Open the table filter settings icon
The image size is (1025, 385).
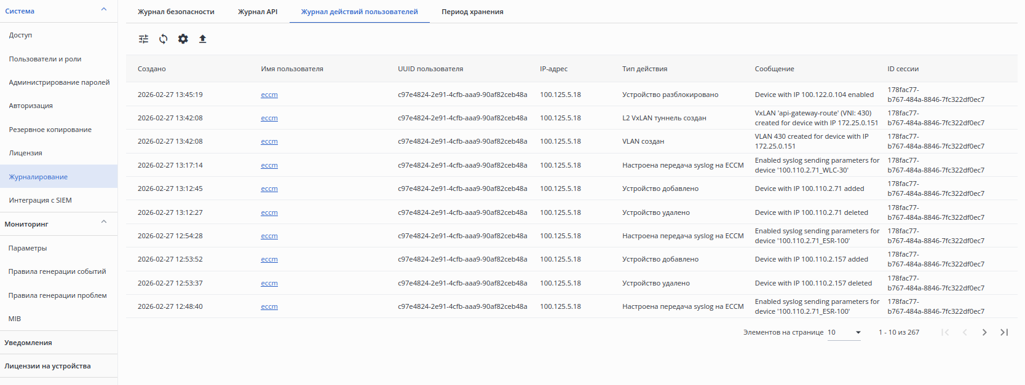143,39
